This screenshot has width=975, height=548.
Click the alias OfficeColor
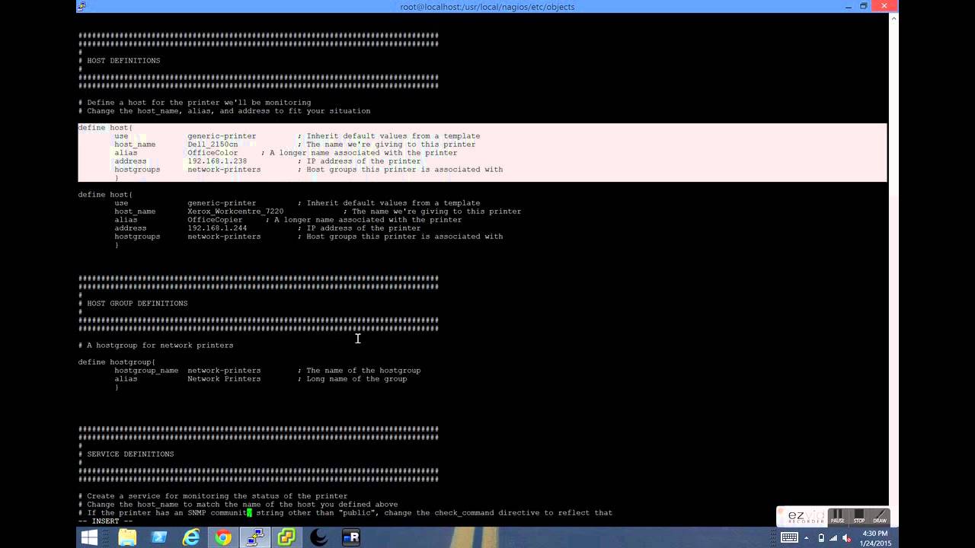tap(213, 153)
